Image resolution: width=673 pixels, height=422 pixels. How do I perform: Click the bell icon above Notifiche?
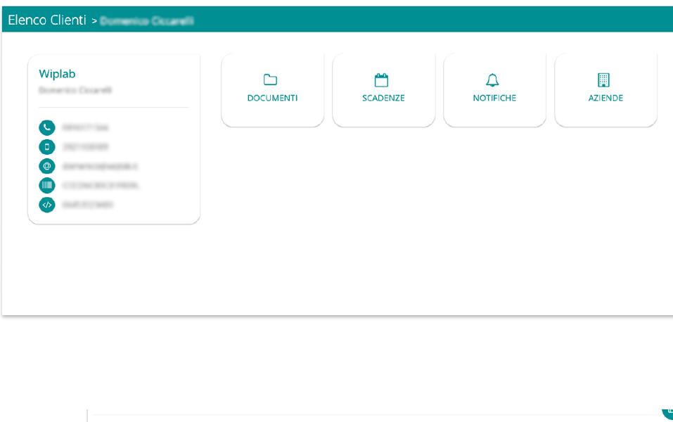[x=493, y=80]
